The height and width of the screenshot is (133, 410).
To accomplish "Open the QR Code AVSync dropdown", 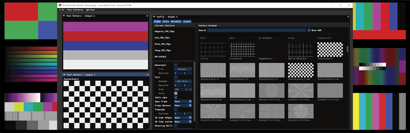I will point(183,118).
